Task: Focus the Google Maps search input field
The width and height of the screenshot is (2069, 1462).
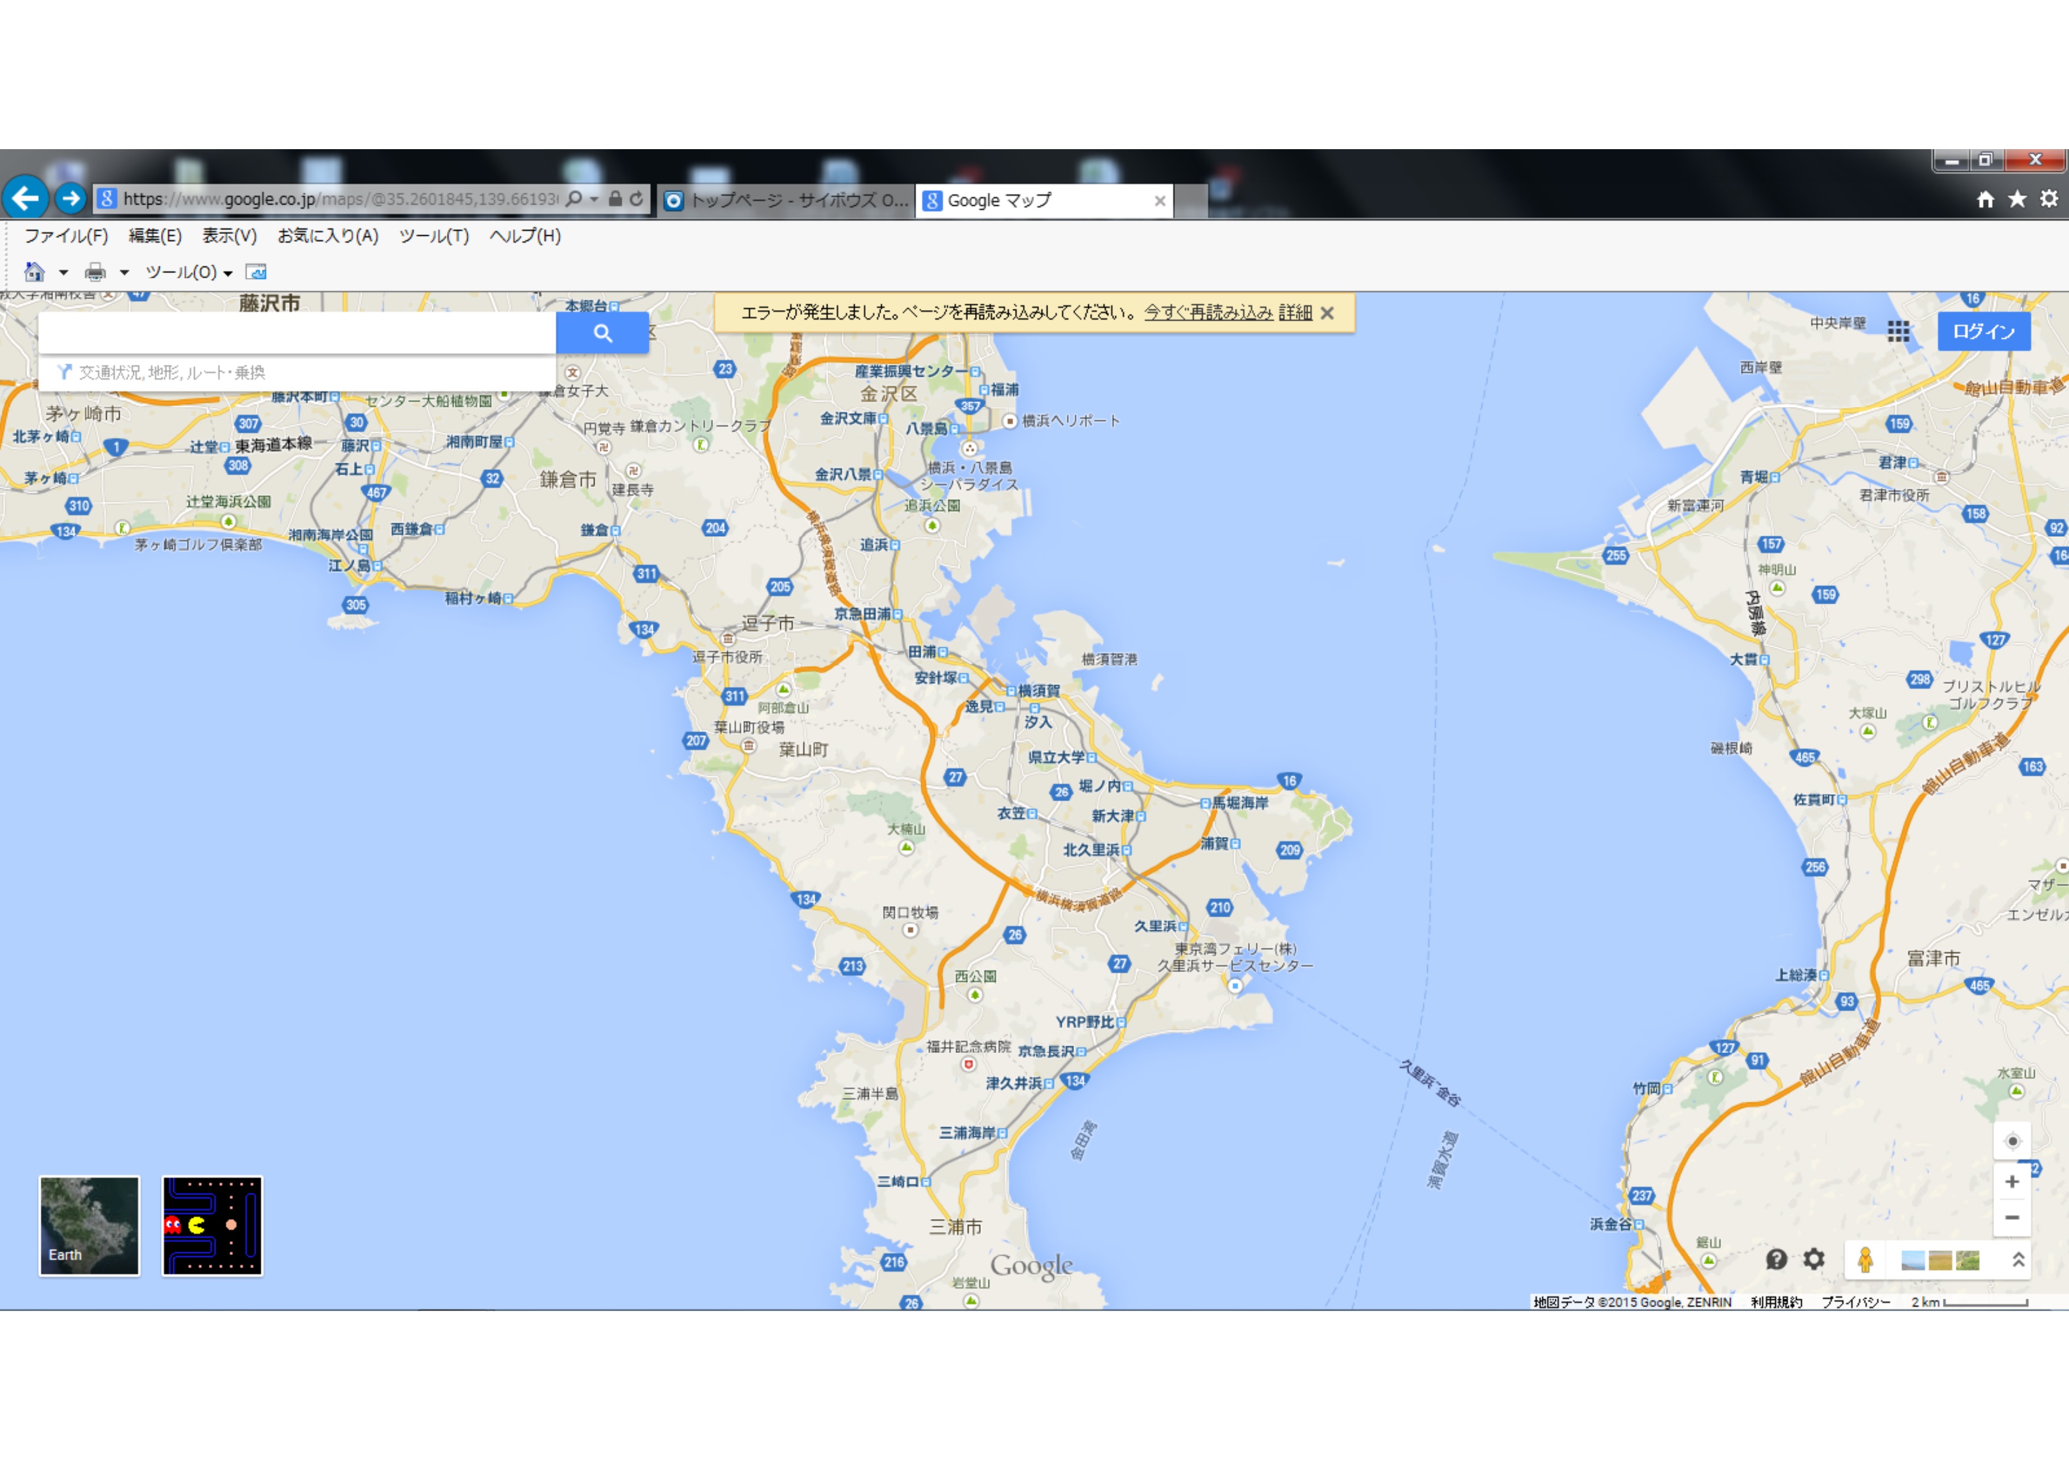Action: pos(297,332)
